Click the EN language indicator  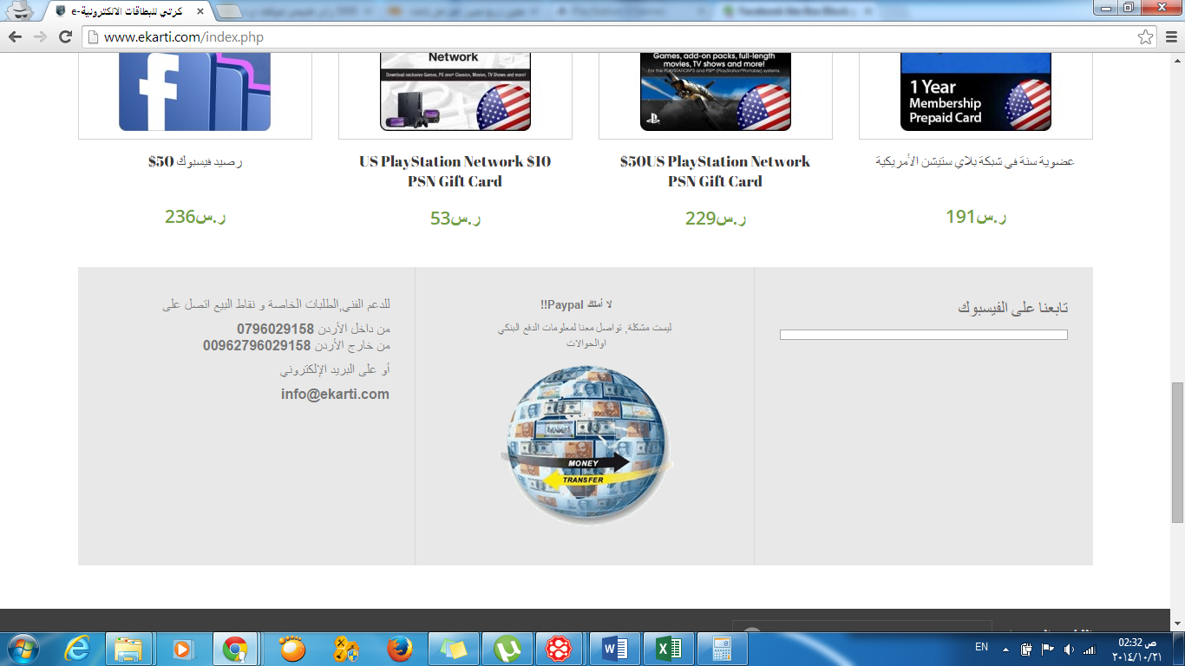981,647
